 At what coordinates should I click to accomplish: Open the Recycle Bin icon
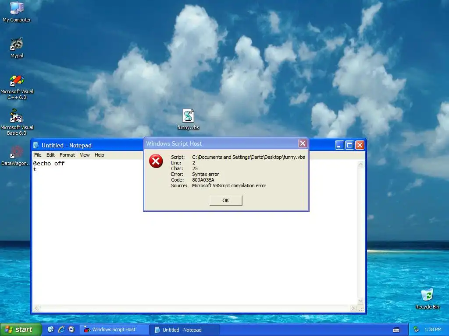(427, 299)
